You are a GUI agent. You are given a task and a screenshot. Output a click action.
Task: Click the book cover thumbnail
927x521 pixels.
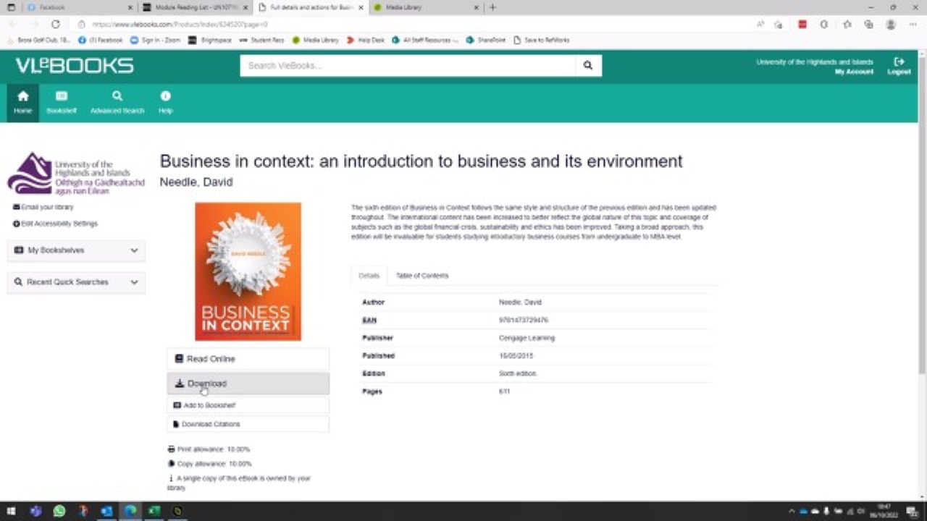[248, 271]
